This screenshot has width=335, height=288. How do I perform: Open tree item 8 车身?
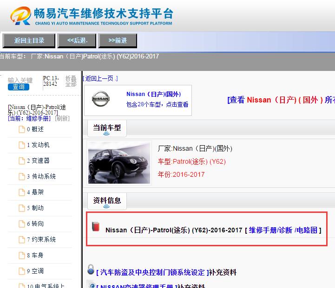(35, 256)
